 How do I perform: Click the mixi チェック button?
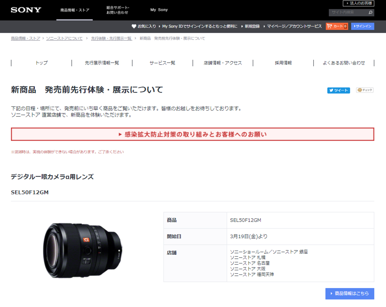(x=365, y=90)
